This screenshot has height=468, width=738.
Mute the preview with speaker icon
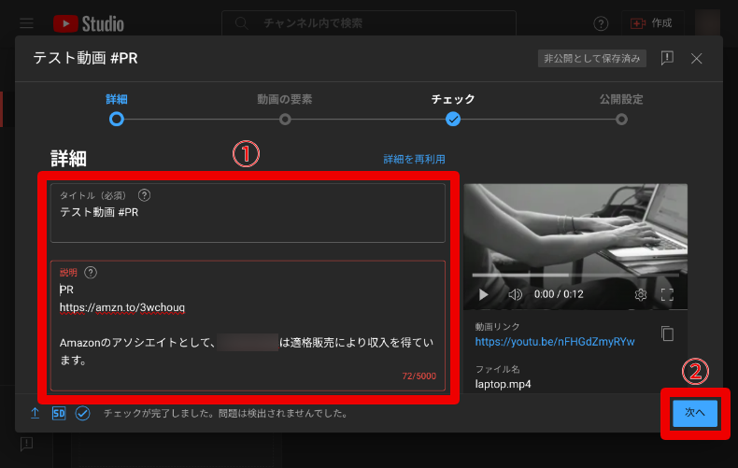[x=516, y=295]
